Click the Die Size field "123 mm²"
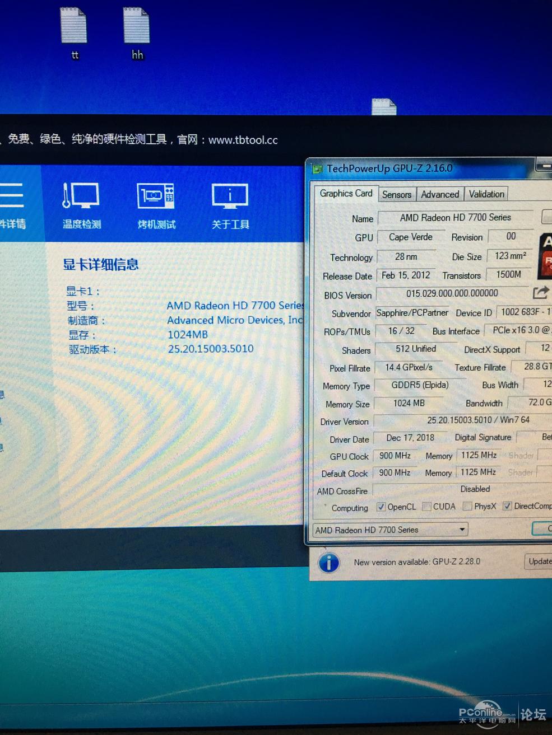 point(510,256)
